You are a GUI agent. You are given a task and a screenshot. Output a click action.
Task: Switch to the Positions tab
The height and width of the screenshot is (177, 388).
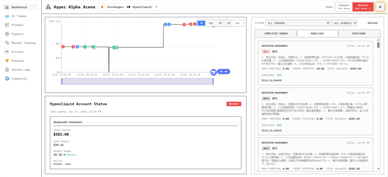359,33
